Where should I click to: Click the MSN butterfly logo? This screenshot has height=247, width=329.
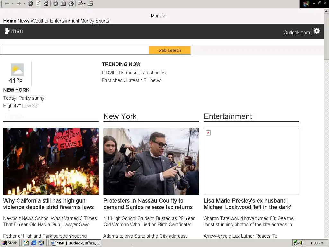pos(7,31)
